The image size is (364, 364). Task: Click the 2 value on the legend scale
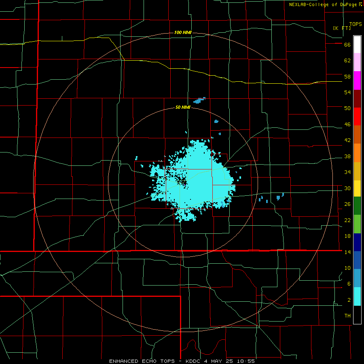(x=349, y=300)
